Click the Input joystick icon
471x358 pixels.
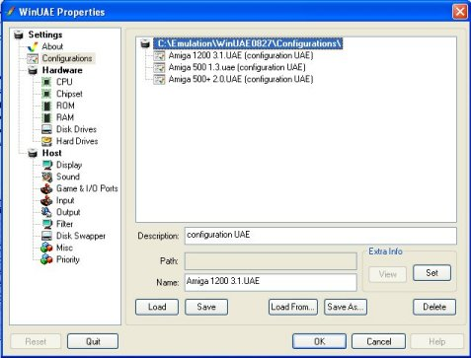pos(46,200)
